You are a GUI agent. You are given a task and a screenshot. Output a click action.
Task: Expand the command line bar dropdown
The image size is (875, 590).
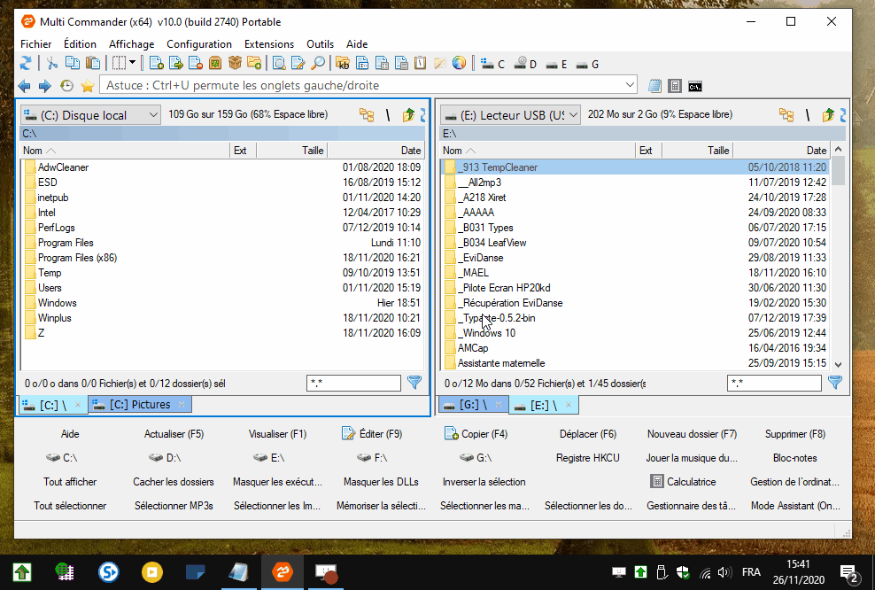click(630, 85)
